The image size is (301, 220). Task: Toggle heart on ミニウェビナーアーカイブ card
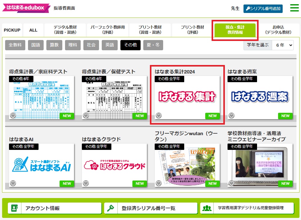tap(231, 183)
